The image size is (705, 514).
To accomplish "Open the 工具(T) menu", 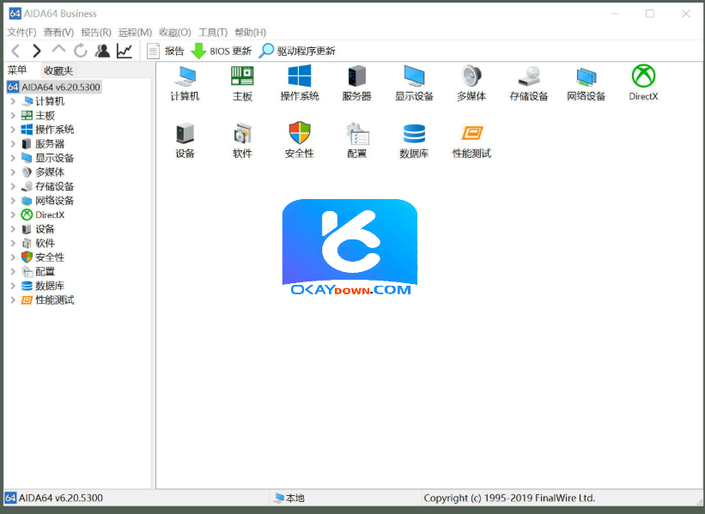I will click(213, 33).
